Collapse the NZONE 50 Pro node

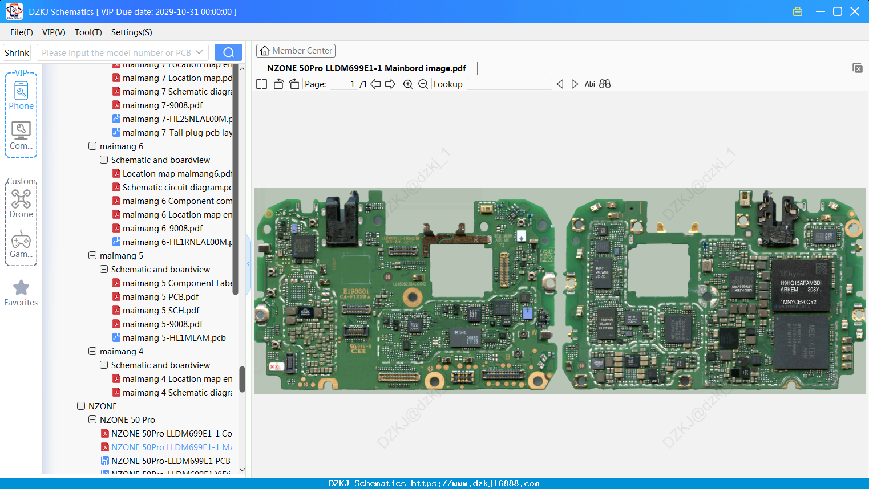pyautogui.click(x=92, y=419)
